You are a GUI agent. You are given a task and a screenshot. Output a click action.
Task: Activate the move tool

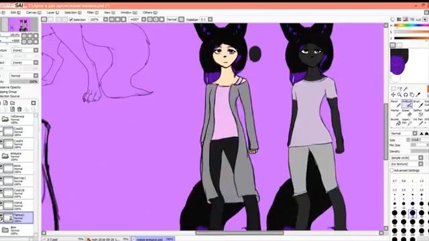pos(393,94)
